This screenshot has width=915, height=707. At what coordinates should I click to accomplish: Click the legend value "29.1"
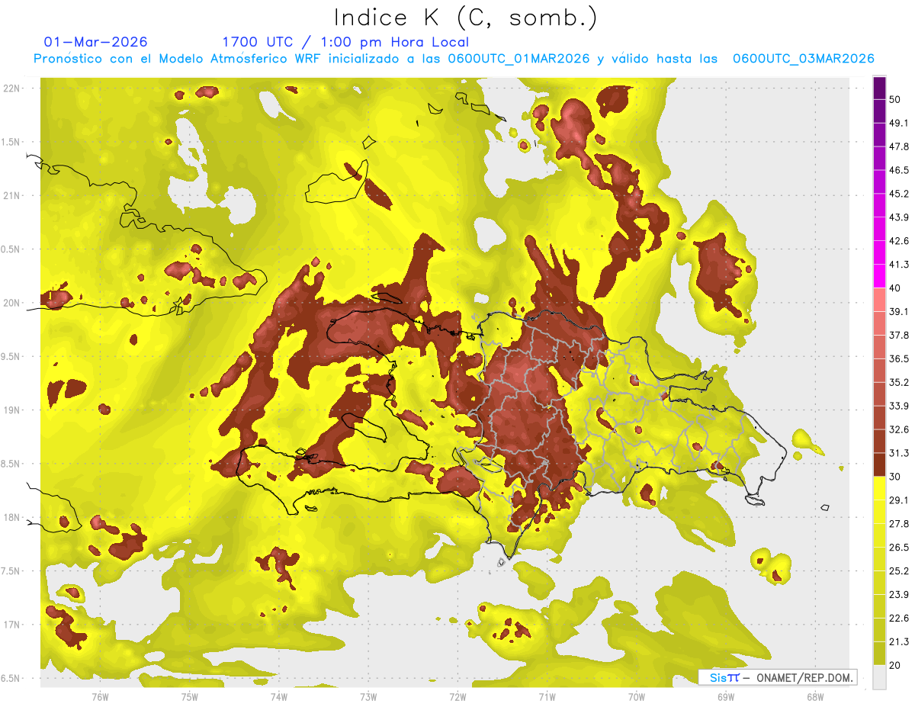pos(899,500)
